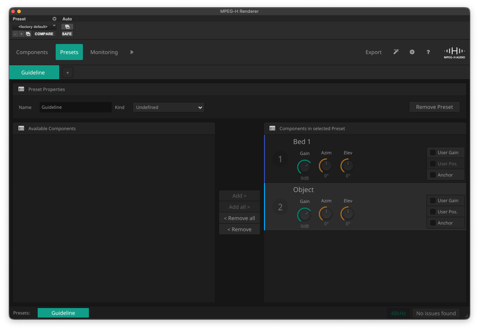The width and height of the screenshot is (479, 330).
Task: Click the Bed 1 Azim knob
Action: click(x=326, y=166)
